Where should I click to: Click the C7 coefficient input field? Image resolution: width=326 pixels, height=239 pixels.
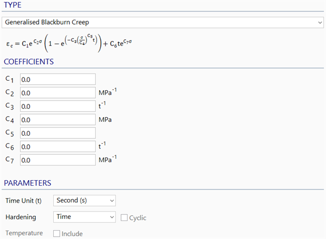click(58, 160)
